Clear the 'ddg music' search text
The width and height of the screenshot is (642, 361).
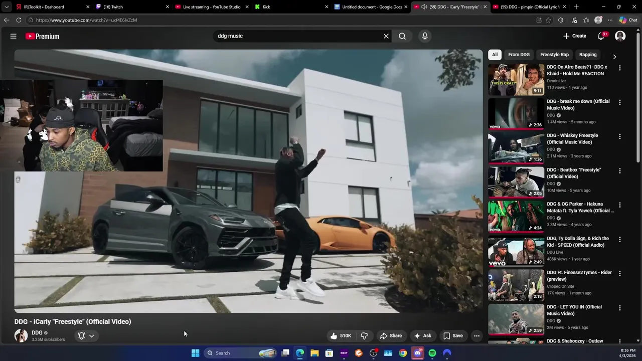(386, 36)
